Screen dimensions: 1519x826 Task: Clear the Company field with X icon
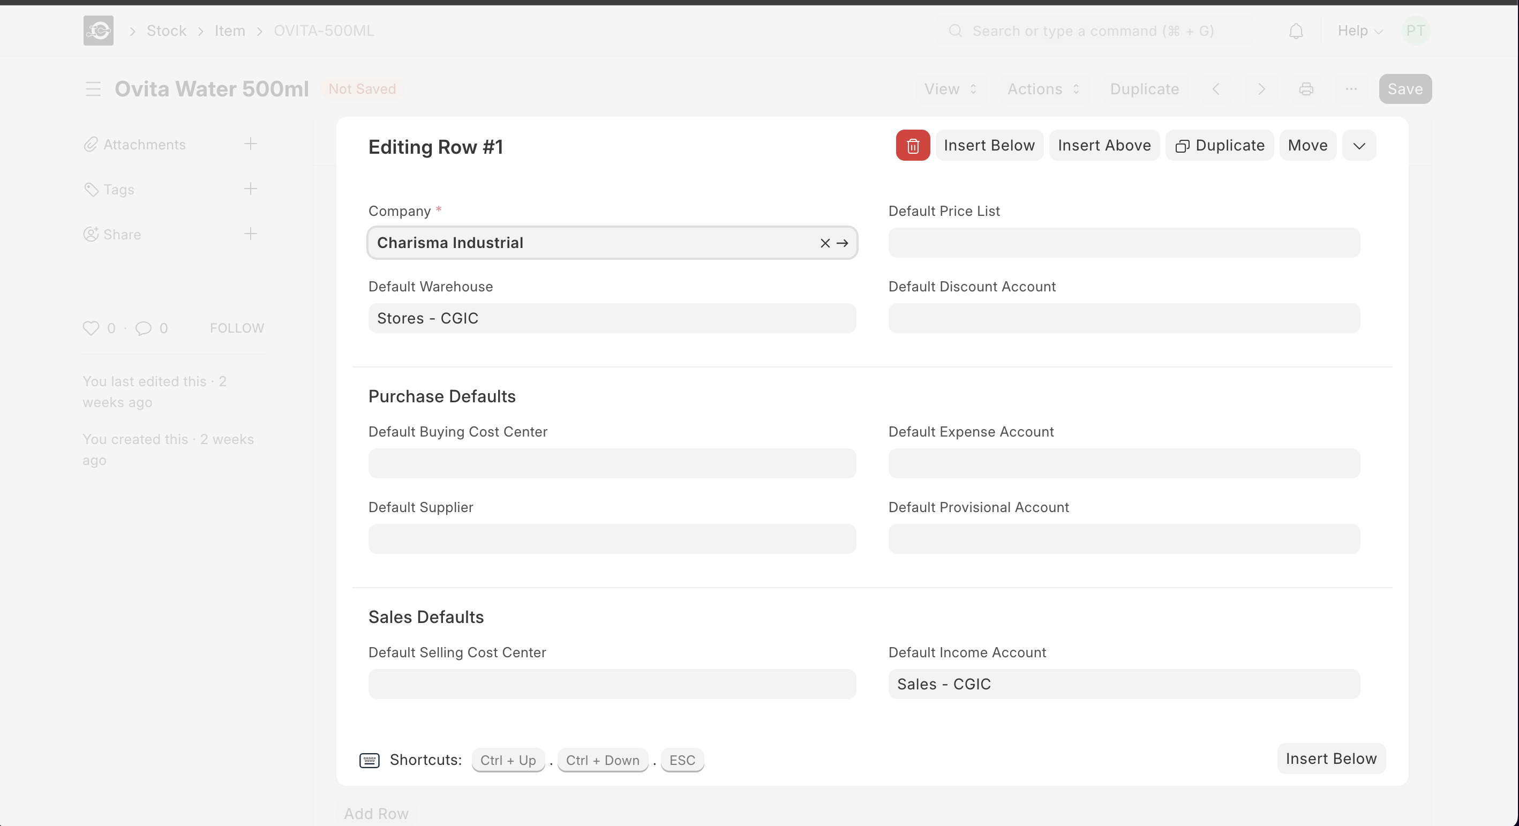825,243
